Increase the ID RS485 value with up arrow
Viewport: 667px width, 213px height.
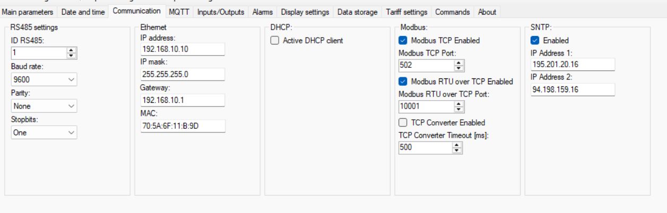(72, 50)
